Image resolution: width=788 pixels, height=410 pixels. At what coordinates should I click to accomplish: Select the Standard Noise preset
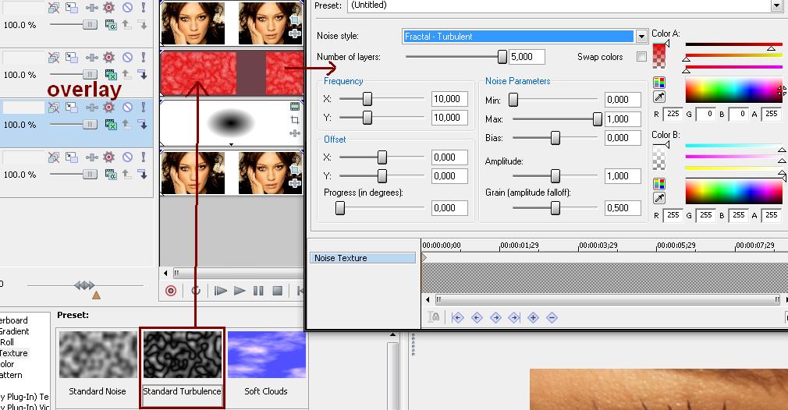[x=97, y=355]
